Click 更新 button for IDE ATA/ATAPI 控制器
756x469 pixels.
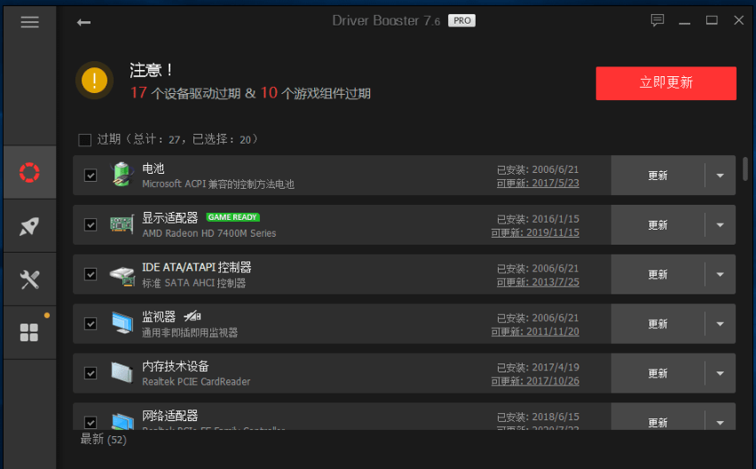(658, 275)
